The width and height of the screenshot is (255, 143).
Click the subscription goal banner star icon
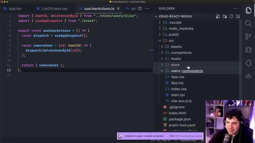pos(120,136)
